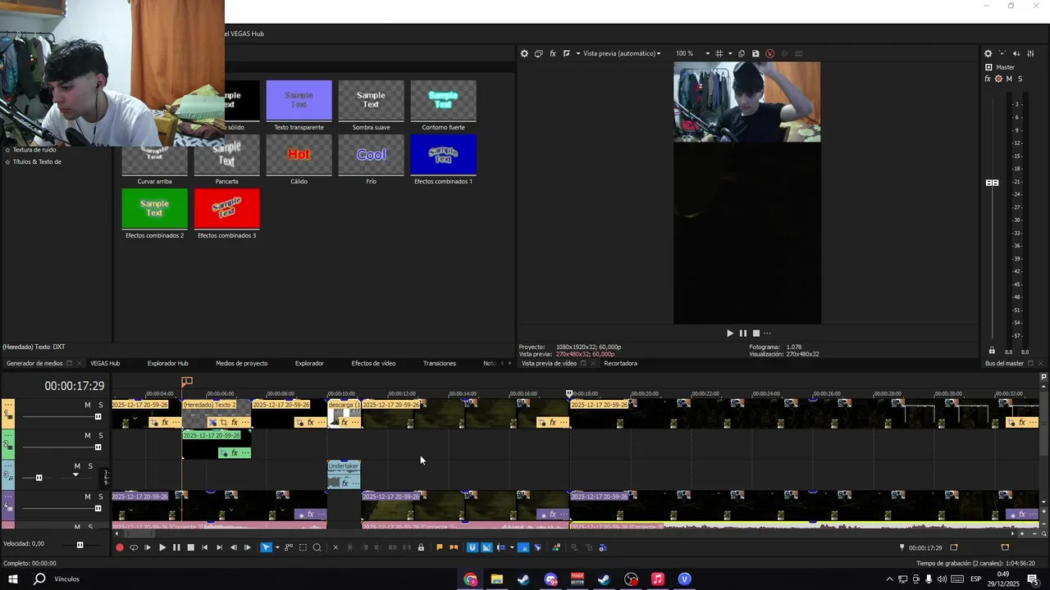The height and width of the screenshot is (590, 1050).
Task: Open the 'Vista previa (automático)' quality dropdown
Action: click(620, 53)
